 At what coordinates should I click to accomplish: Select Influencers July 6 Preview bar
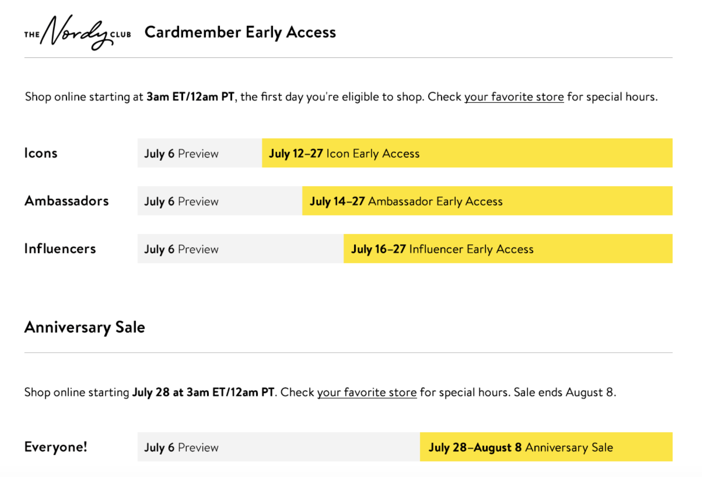(240, 249)
